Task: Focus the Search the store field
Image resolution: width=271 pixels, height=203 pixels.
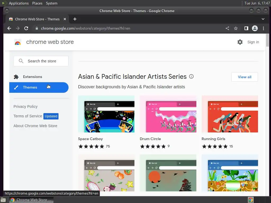Action: pyautogui.click(x=41, y=61)
